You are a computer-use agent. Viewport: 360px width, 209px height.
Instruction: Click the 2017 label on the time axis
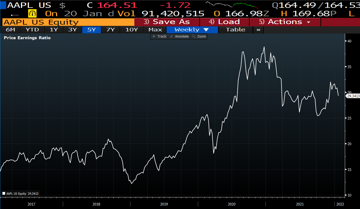(31, 204)
